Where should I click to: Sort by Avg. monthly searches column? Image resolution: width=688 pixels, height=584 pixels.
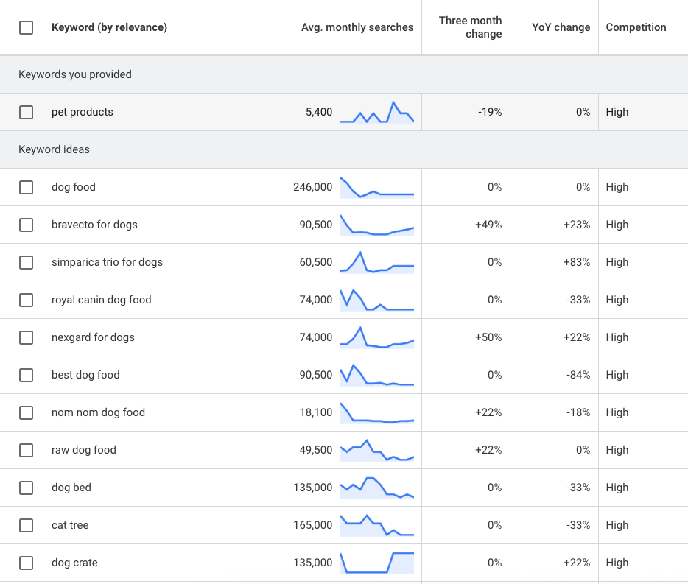tap(357, 27)
